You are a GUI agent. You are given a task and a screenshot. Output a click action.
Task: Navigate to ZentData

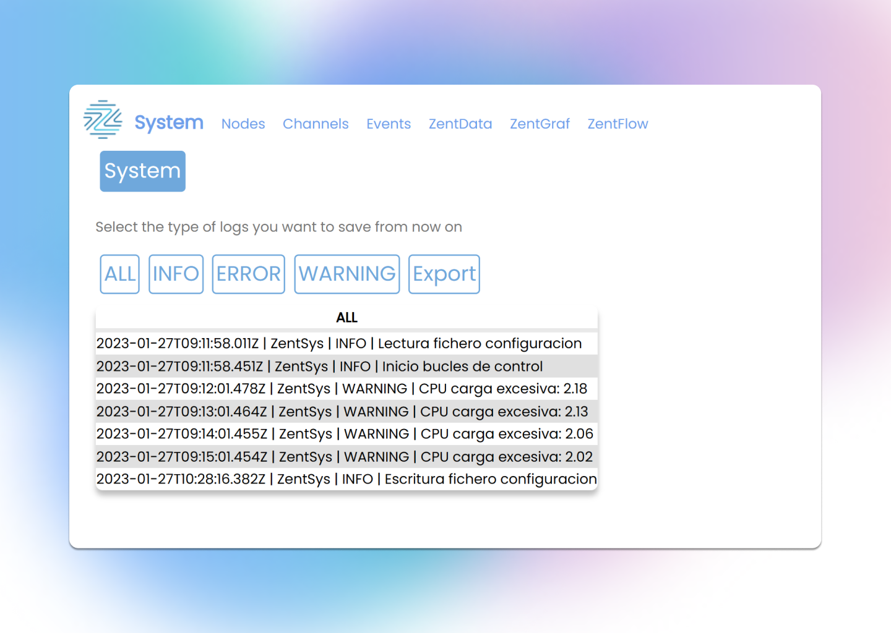click(460, 124)
